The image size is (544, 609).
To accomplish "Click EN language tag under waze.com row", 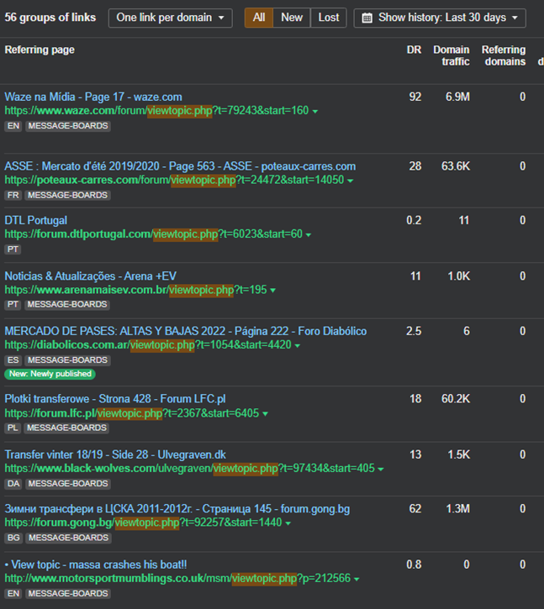I will click(x=13, y=126).
